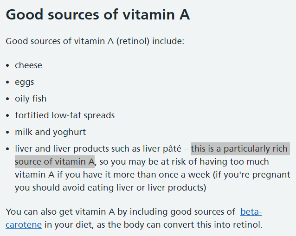Click the highlighted "source of vitamin A" text
Viewport: 296px width, 236px height.
[54, 162]
